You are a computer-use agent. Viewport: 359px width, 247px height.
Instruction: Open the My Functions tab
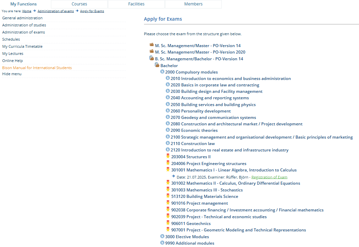23,4
